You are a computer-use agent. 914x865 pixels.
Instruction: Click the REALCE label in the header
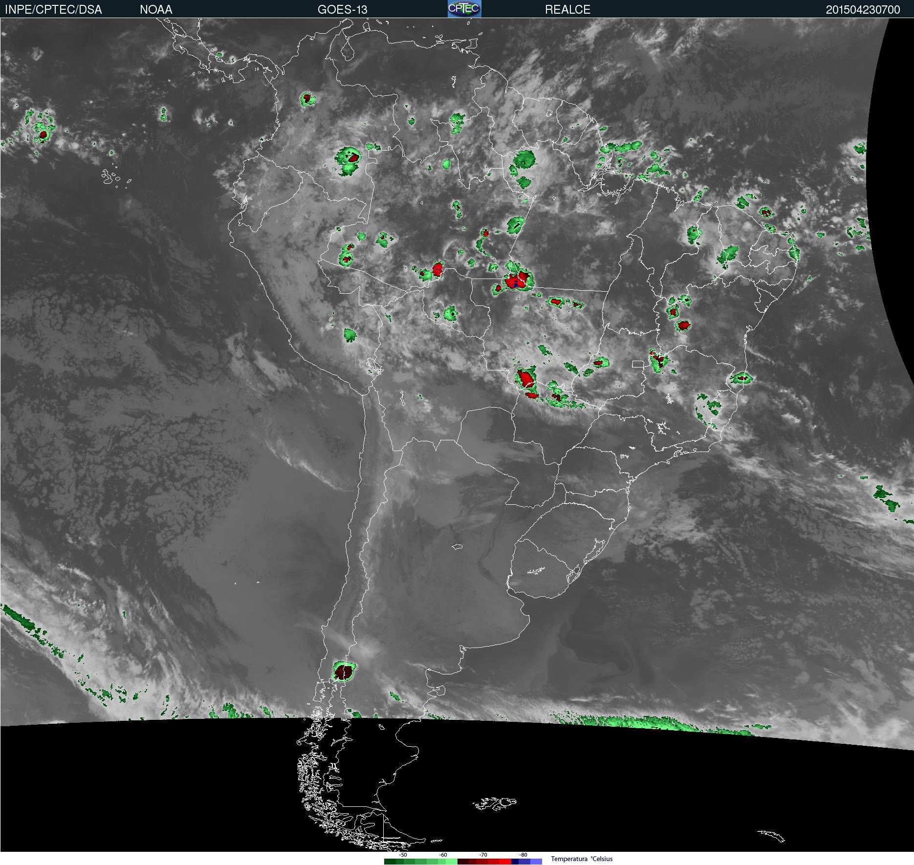567,10
